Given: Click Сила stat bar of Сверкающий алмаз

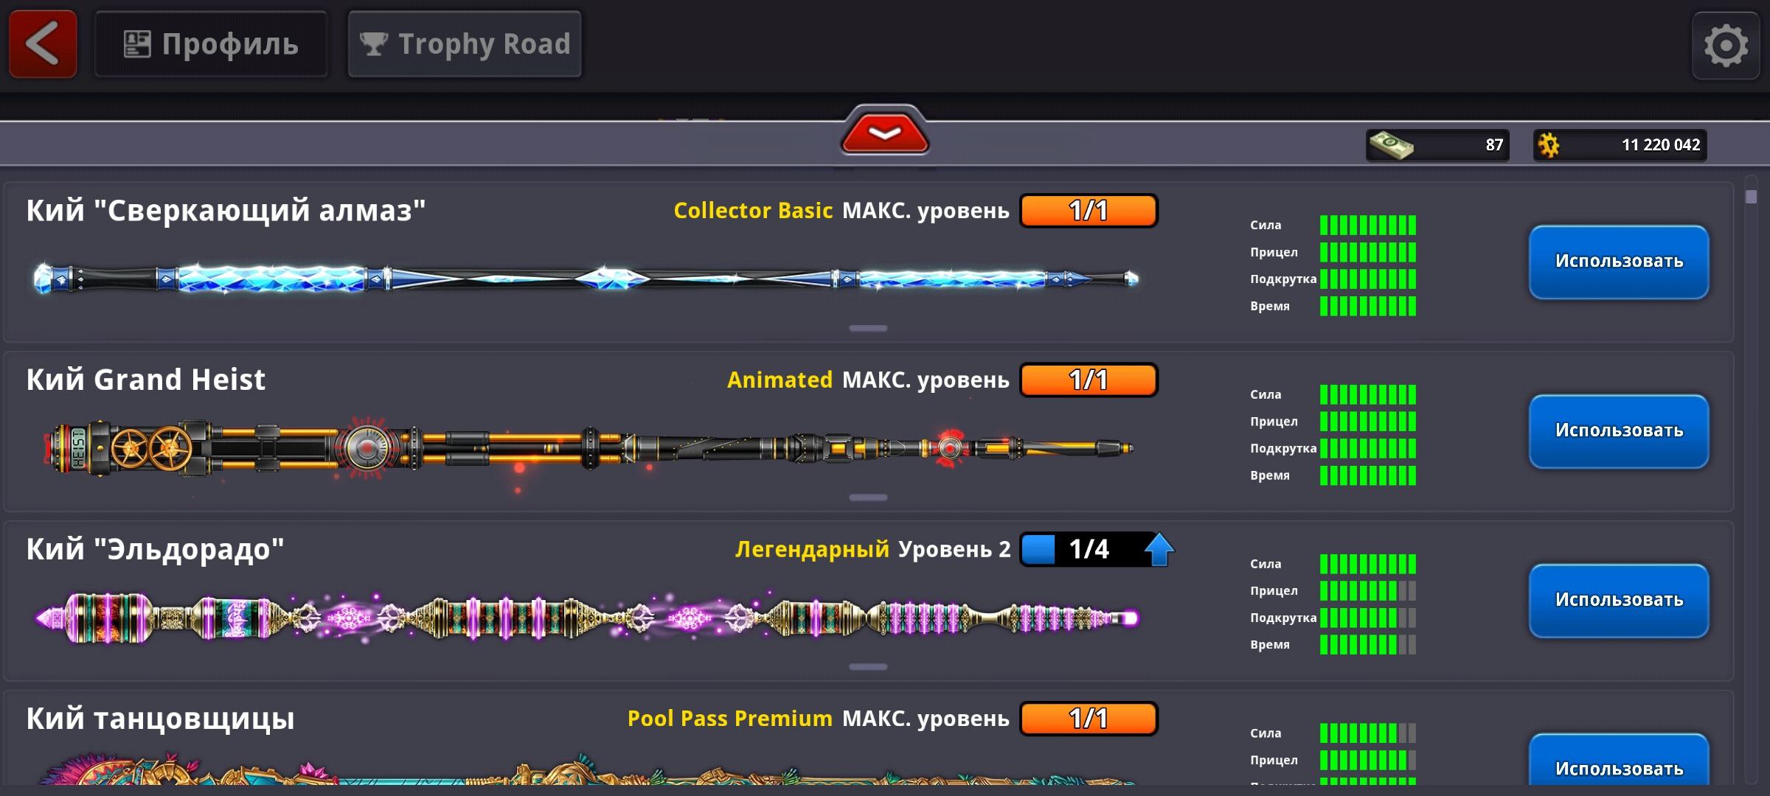Looking at the screenshot, I should [x=1368, y=225].
